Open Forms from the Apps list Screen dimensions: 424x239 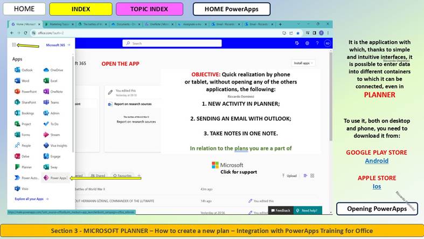coord(22,135)
